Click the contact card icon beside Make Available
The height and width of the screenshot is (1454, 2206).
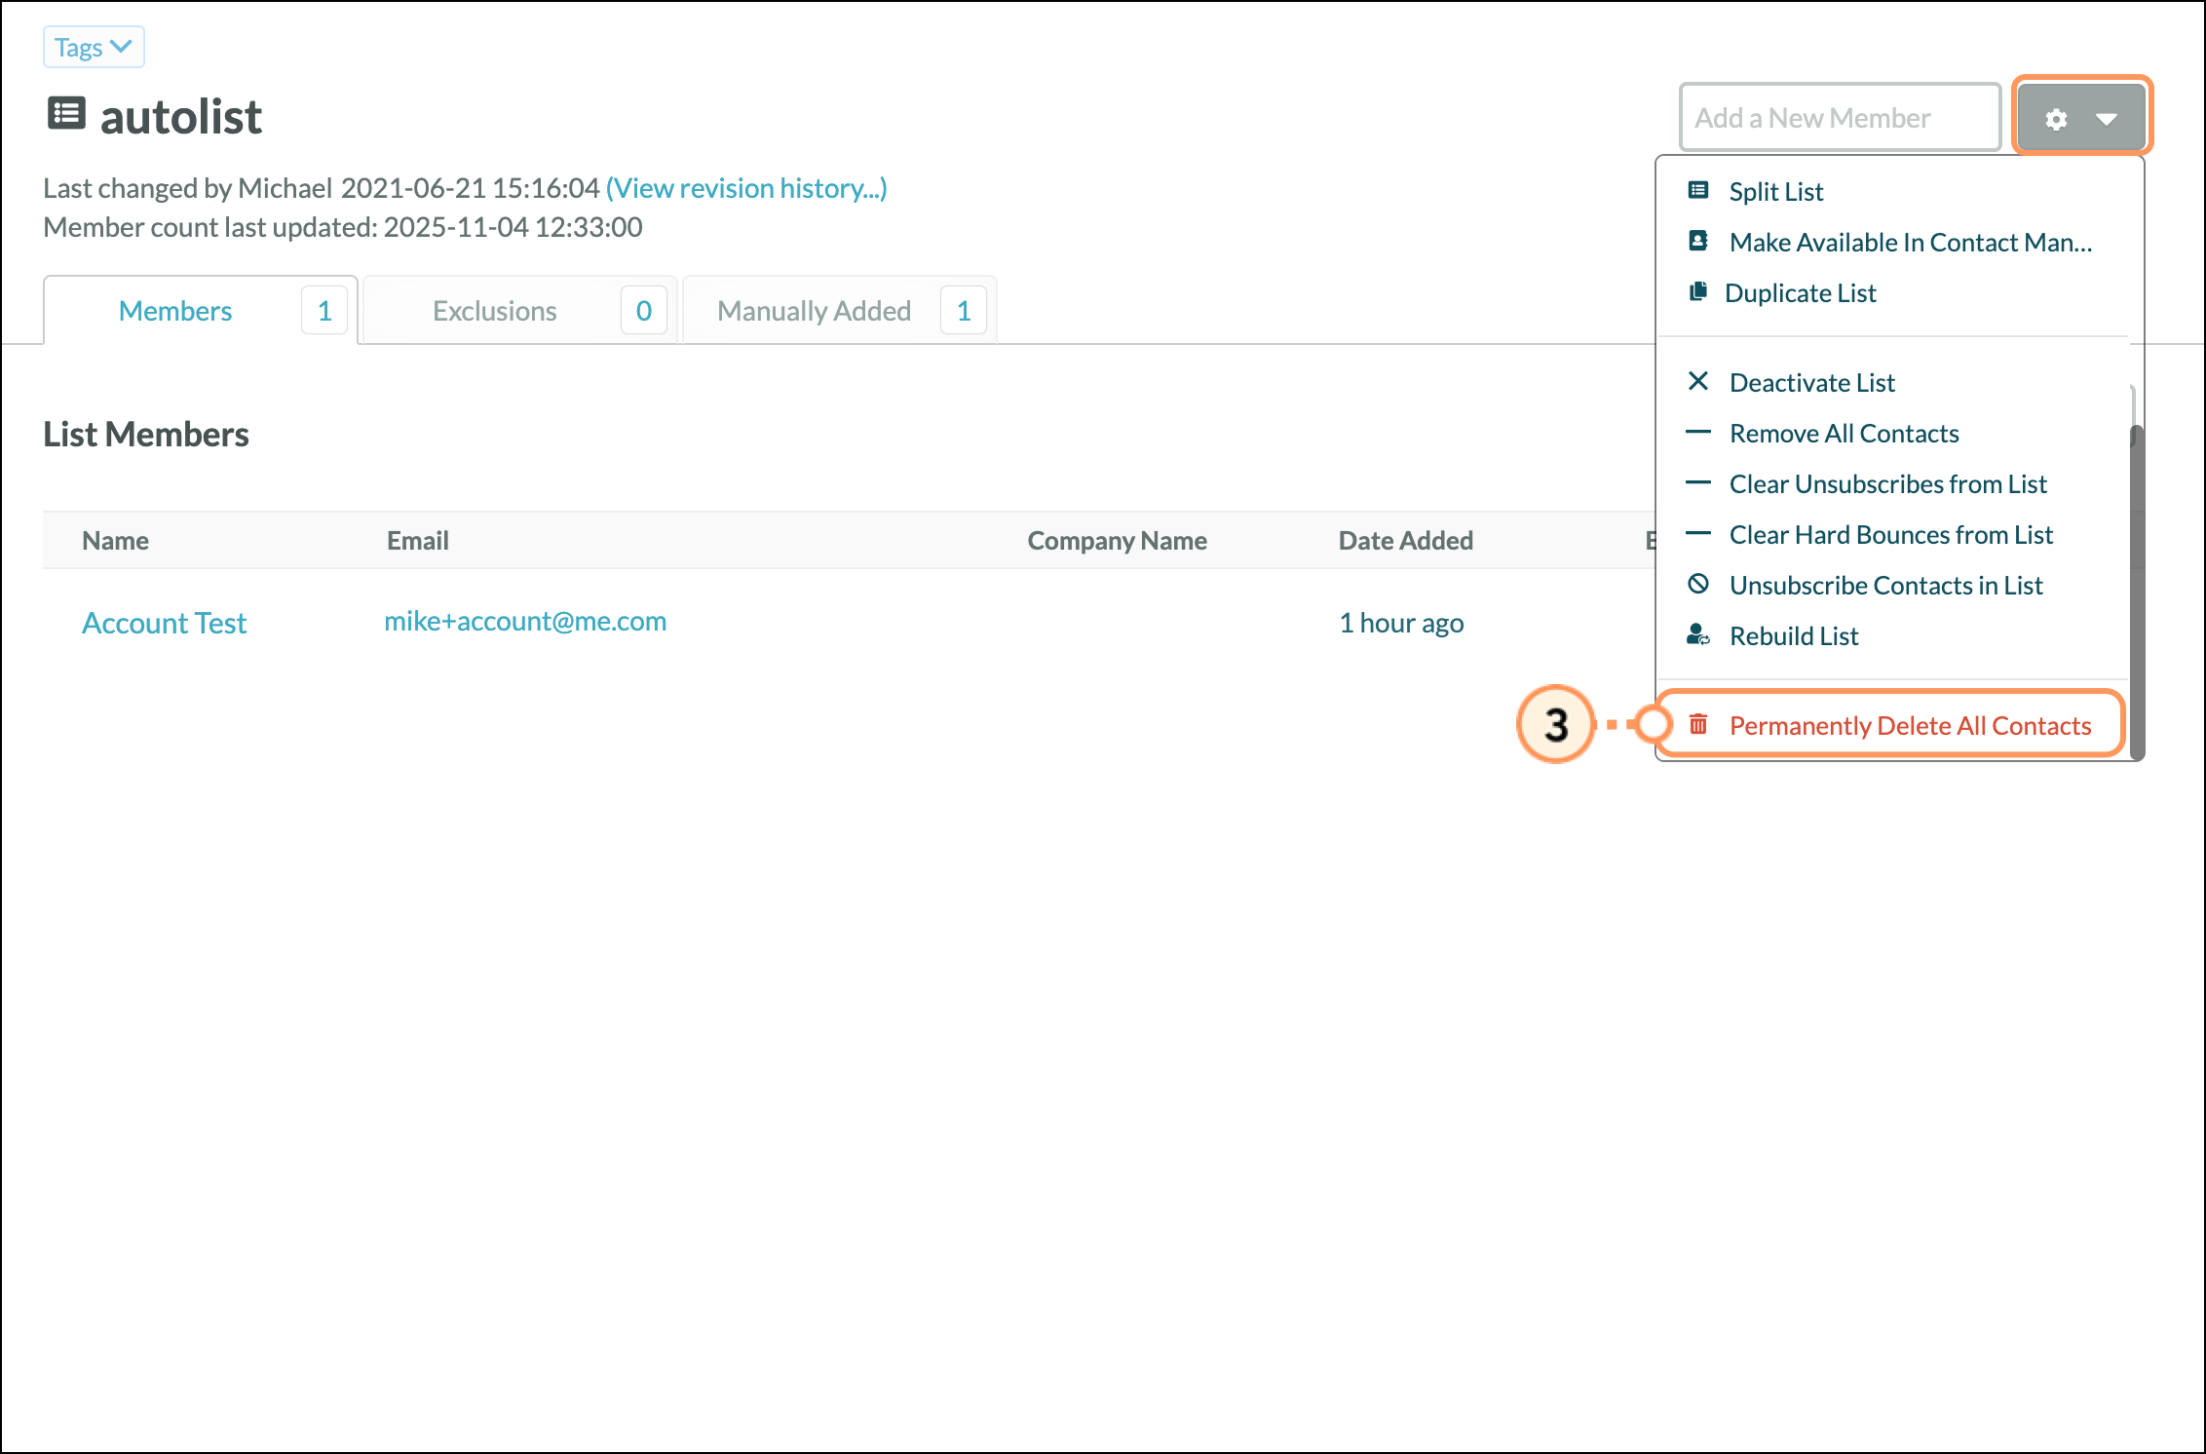pos(1697,241)
